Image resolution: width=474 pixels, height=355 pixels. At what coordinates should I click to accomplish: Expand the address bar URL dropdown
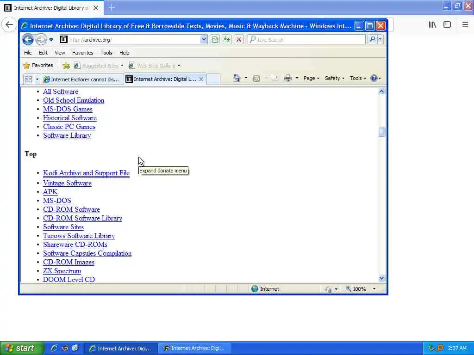click(204, 40)
